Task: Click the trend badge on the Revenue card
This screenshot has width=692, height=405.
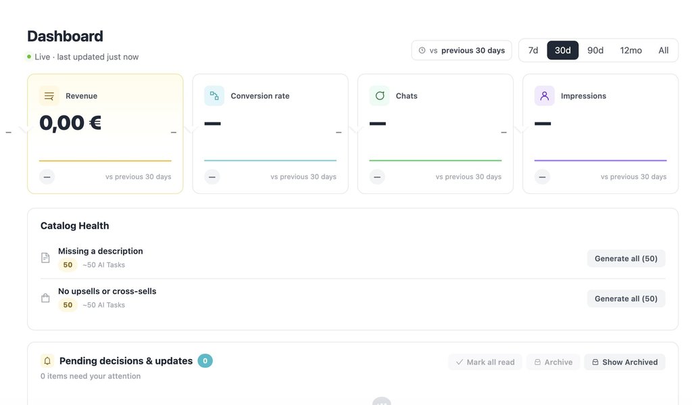Action: click(47, 177)
